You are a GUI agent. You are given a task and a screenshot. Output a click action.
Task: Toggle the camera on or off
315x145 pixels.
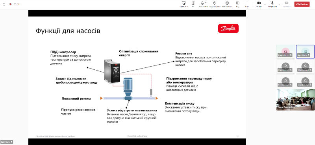coord(259,4)
